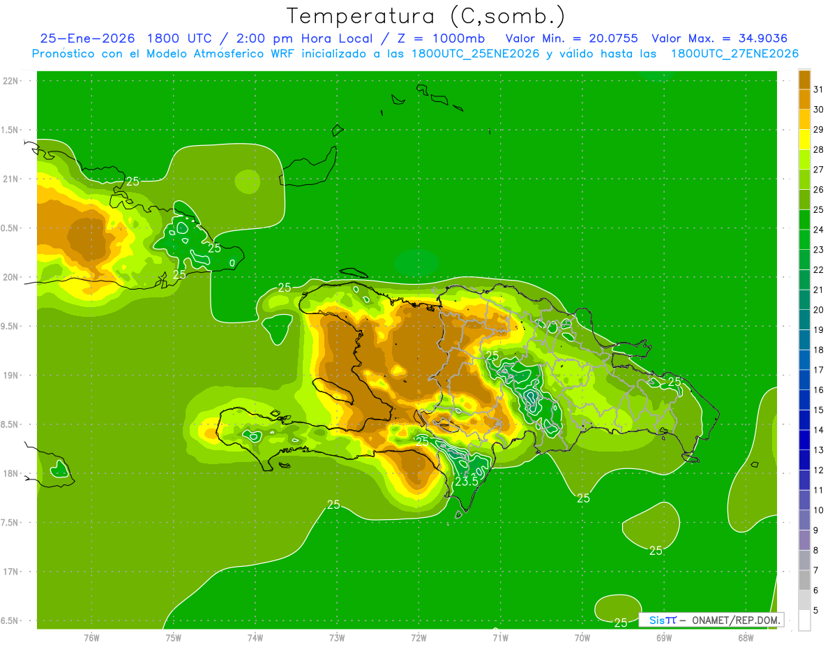The height and width of the screenshot is (647, 837).
Task: Pick the brown swatch above legend label 31
Action: tap(804, 80)
